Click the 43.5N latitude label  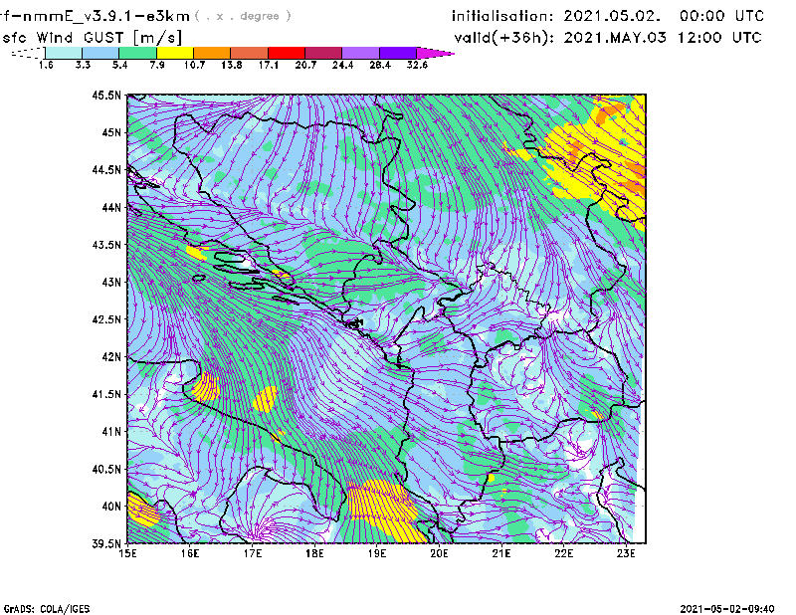click(106, 245)
